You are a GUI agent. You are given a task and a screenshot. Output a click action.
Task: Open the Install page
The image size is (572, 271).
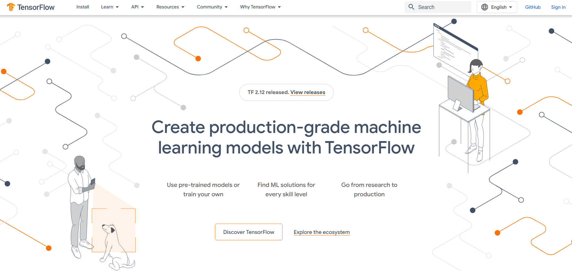pos(83,7)
